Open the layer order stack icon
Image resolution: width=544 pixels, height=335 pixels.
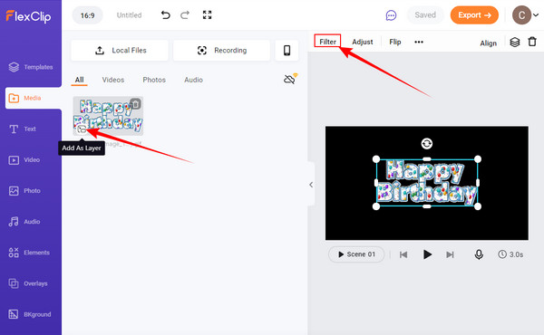point(515,42)
